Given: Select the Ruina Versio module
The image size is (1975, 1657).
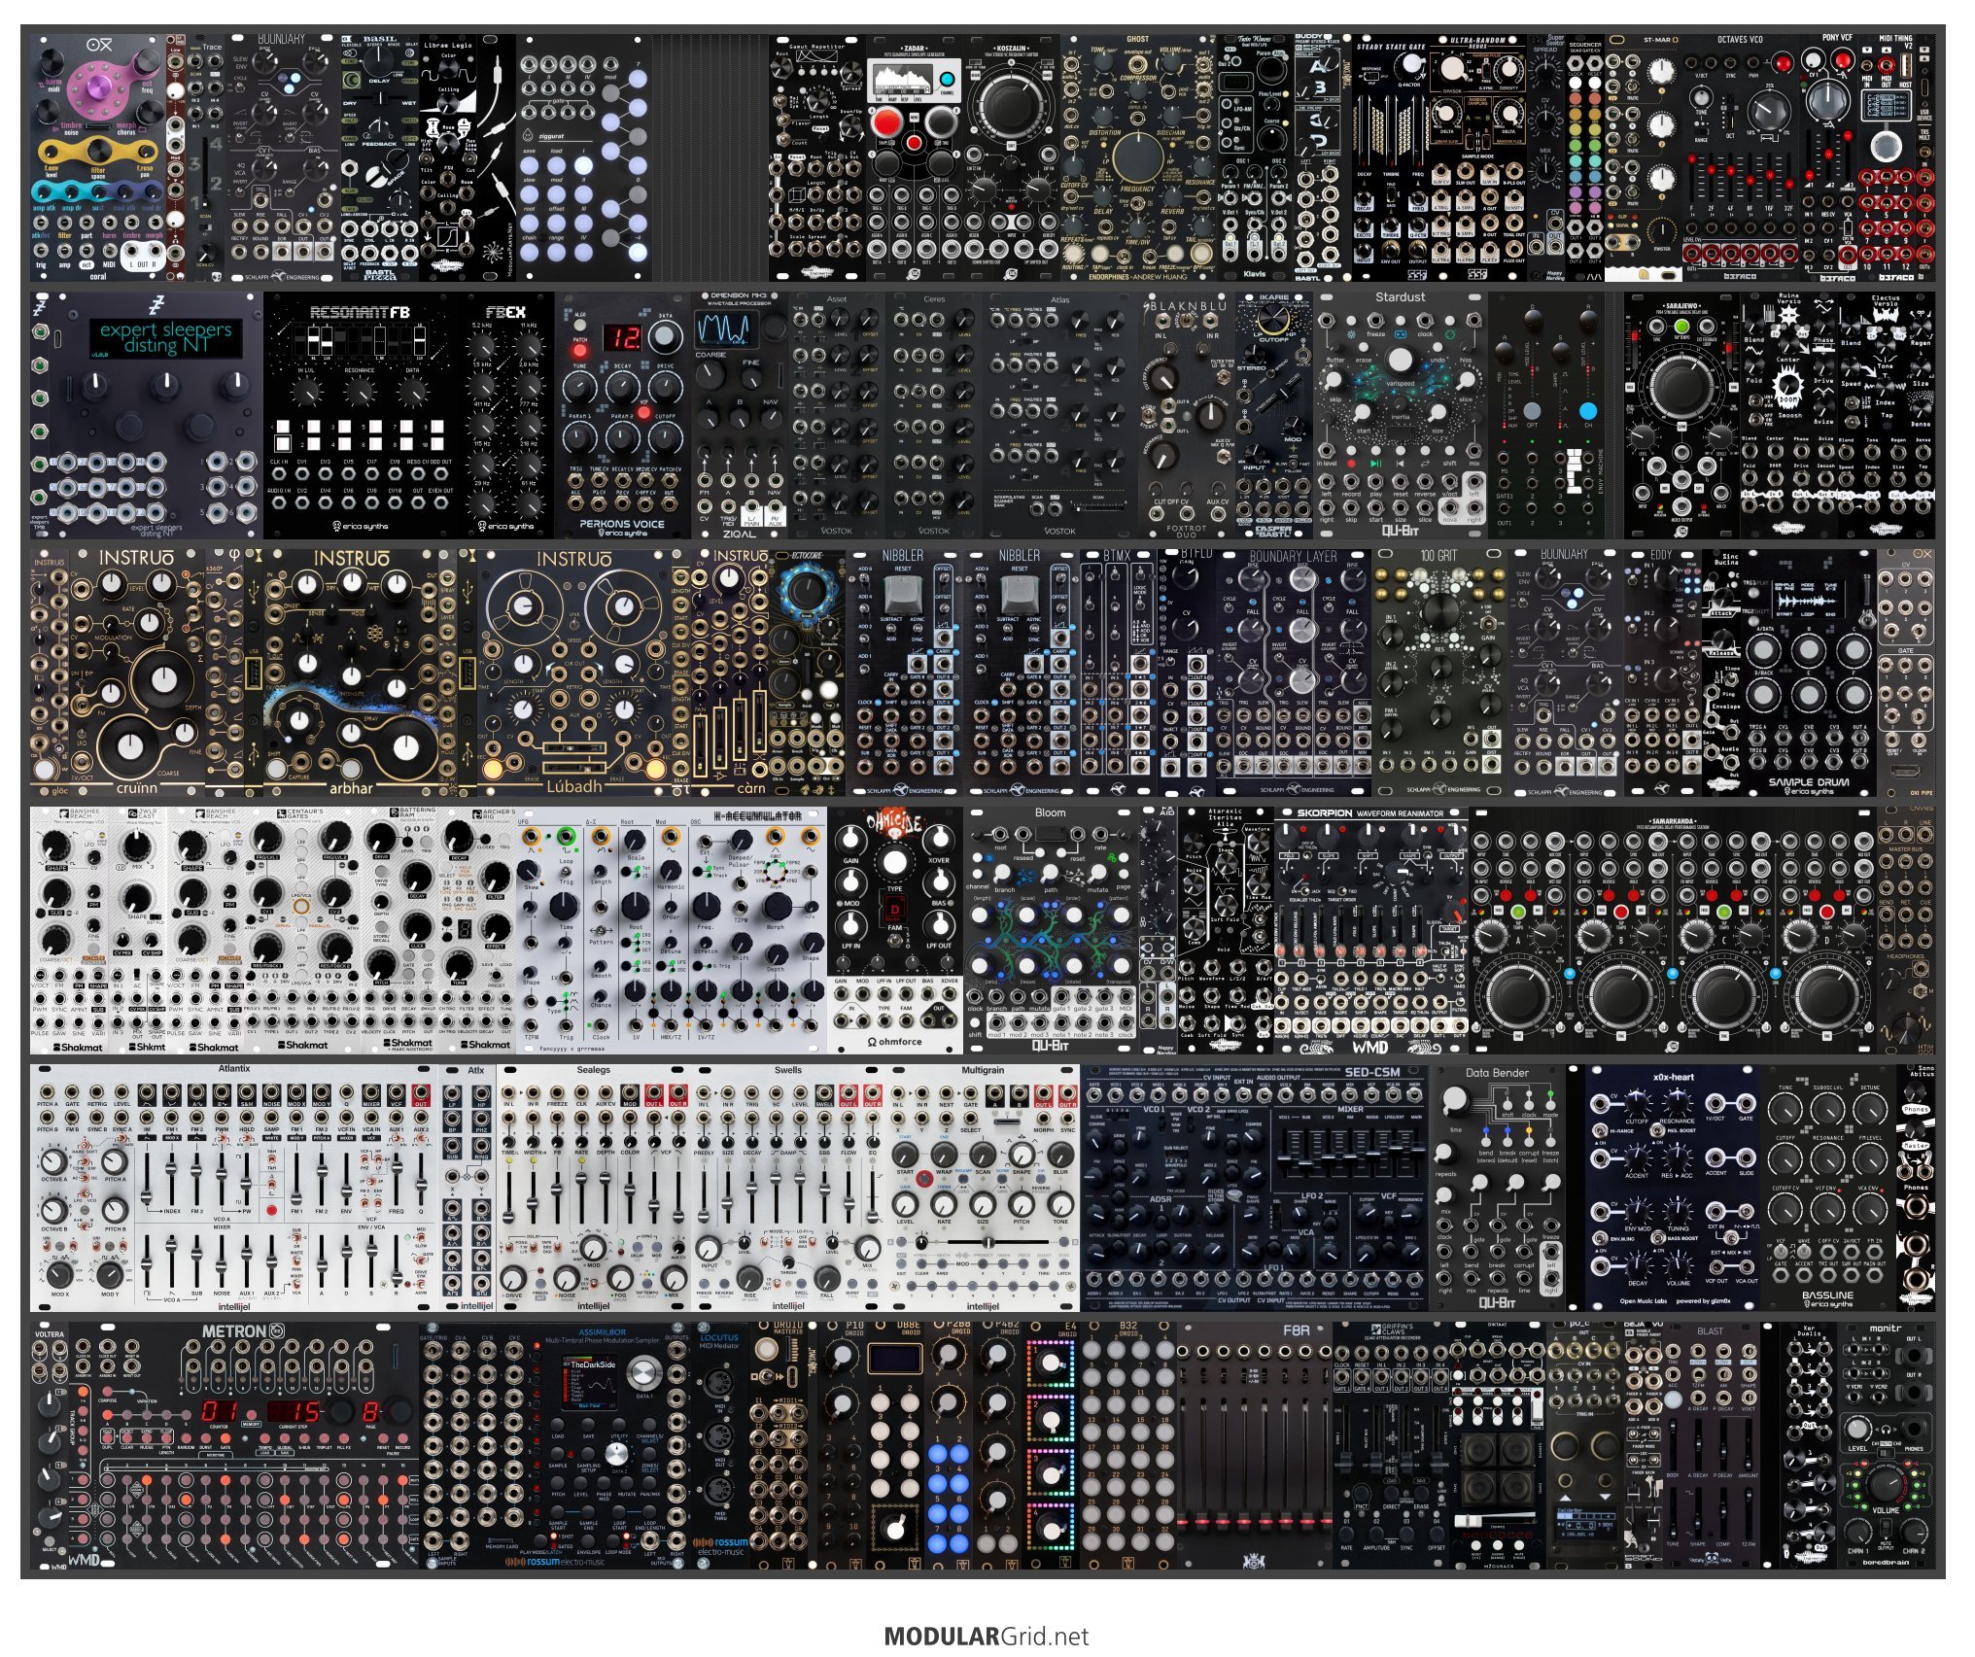Looking at the screenshot, I should coord(1788,415).
